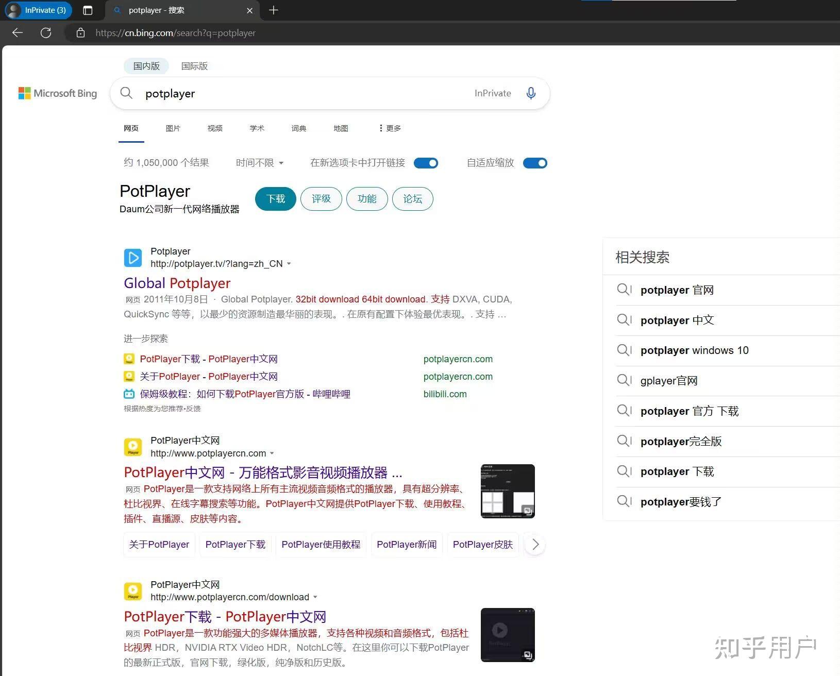Screen dimensions: 840x676
Task: Close the potplayer search tab
Action: 250,10
